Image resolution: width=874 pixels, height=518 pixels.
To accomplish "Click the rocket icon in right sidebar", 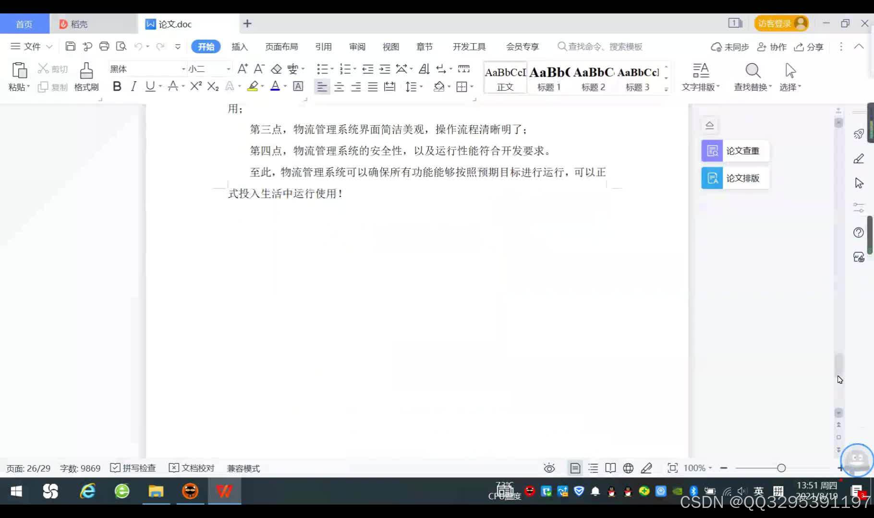I will (x=859, y=134).
